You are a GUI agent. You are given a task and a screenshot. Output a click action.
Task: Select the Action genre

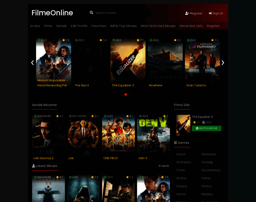181,154
